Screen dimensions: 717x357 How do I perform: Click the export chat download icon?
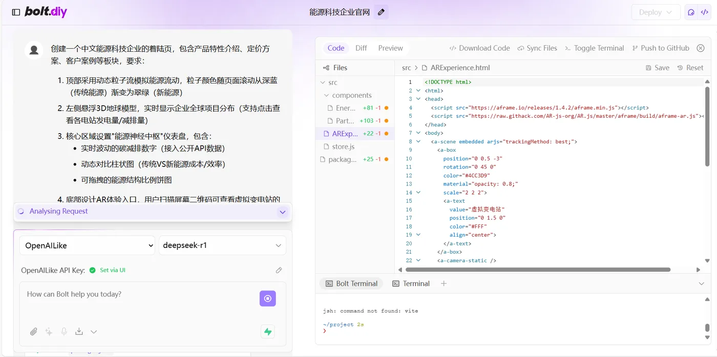[79, 332]
